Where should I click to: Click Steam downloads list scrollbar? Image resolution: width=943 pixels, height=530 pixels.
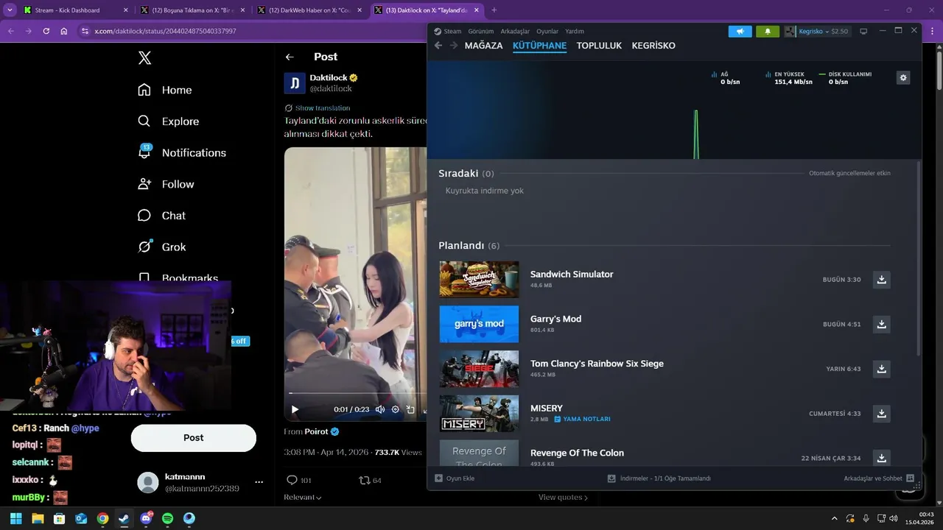918,258
